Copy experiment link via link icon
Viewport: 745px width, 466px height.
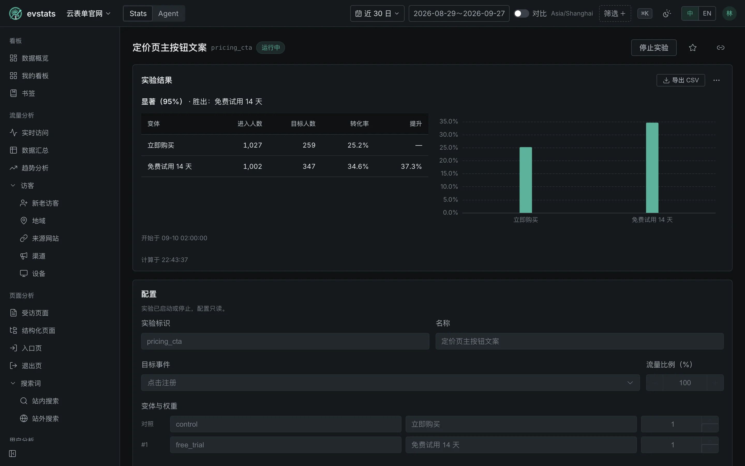(x=720, y=47)
